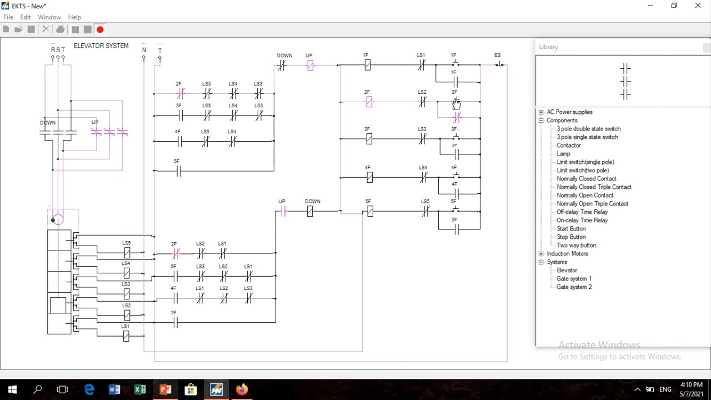Select Contactor in the library
The image size is (711, 400).
click(569, 146)
